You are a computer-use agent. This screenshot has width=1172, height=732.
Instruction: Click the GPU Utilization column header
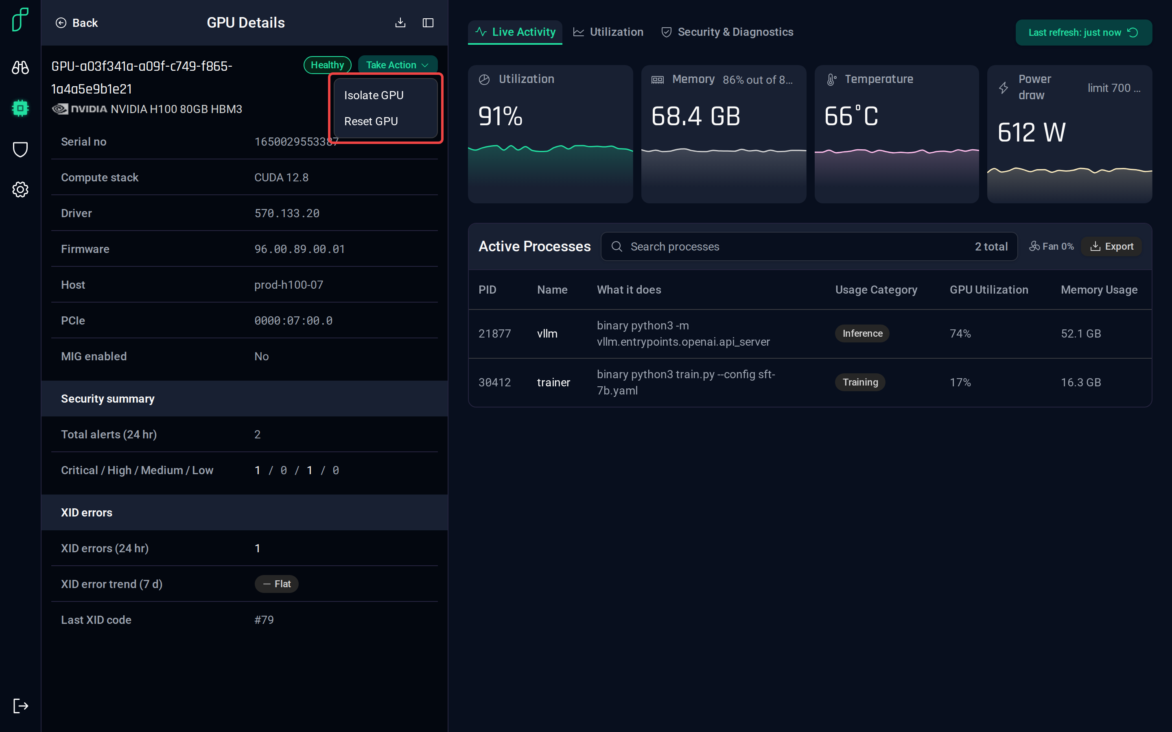click(988, 290)
